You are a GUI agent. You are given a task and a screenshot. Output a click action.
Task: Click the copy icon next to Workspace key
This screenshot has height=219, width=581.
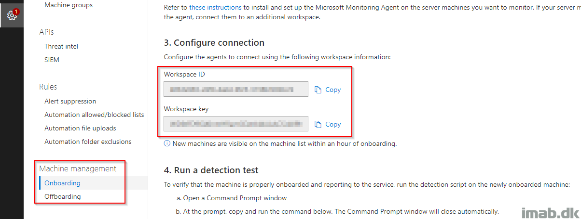coord(318,124)
